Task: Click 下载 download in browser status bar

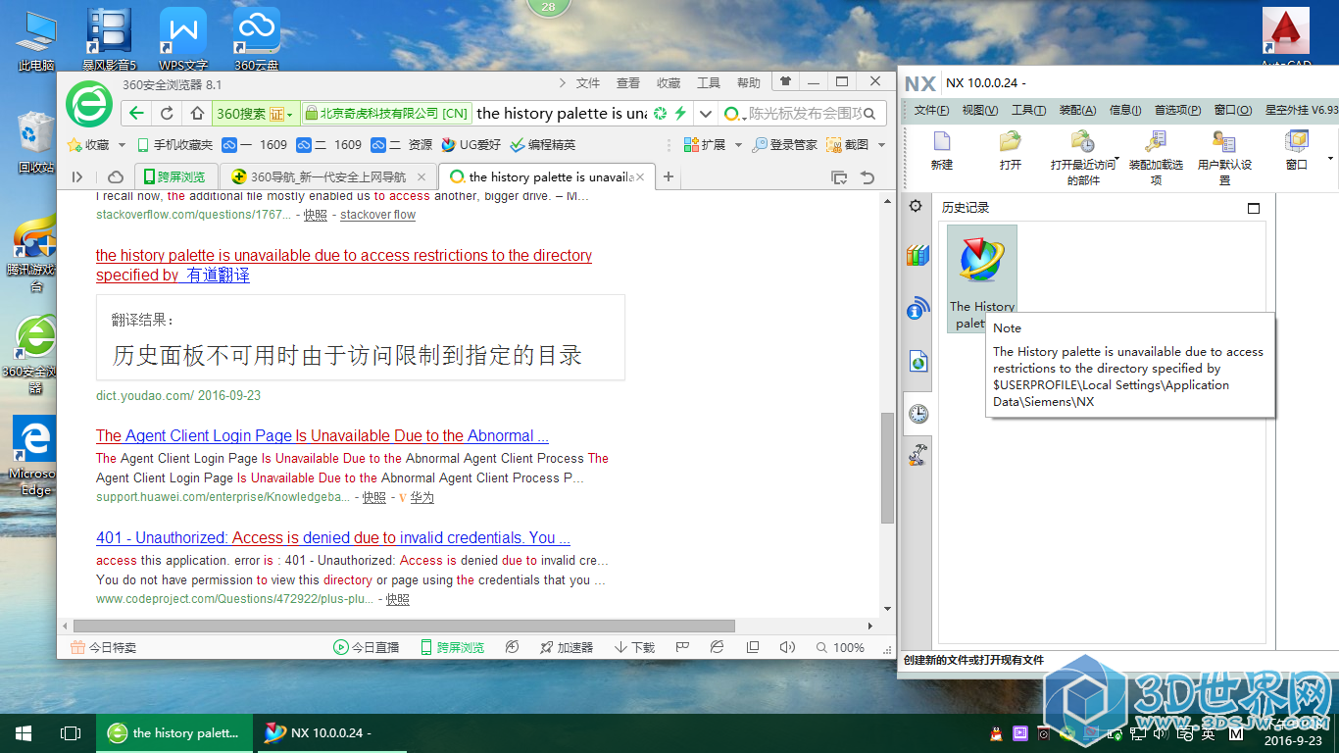Action: tap(634, 647)
